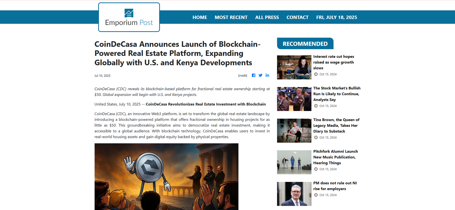Click the PM portrait thumbnail
Image resolution: width=455 pixels, height=210 pixels.
pos(294,194)
